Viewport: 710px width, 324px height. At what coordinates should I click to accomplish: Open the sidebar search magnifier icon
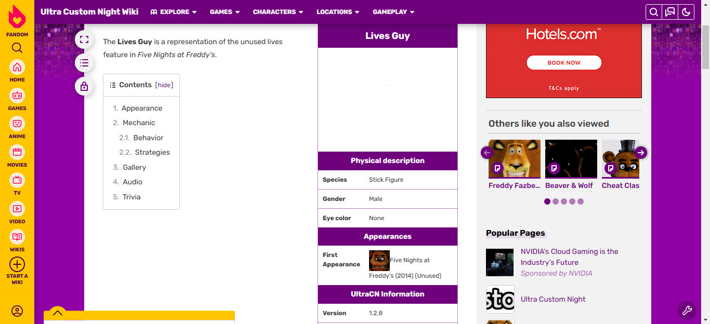17,48
